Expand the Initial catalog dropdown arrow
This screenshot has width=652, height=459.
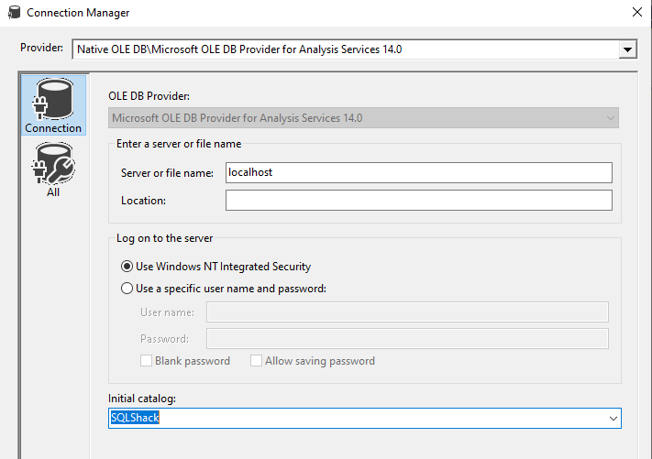click(613, 419)
